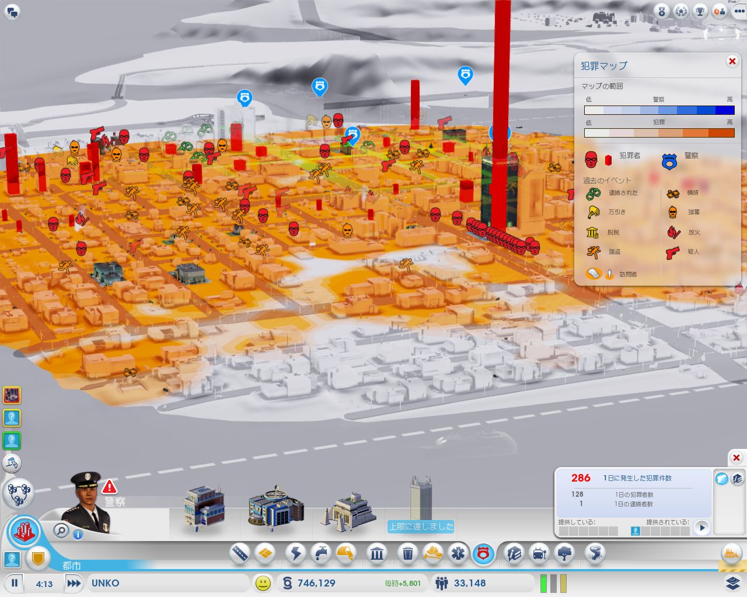This screenshot has height=597, width=747.
Task: Click the 上限に達しました tower thumbnail
Action: [421, 505]
